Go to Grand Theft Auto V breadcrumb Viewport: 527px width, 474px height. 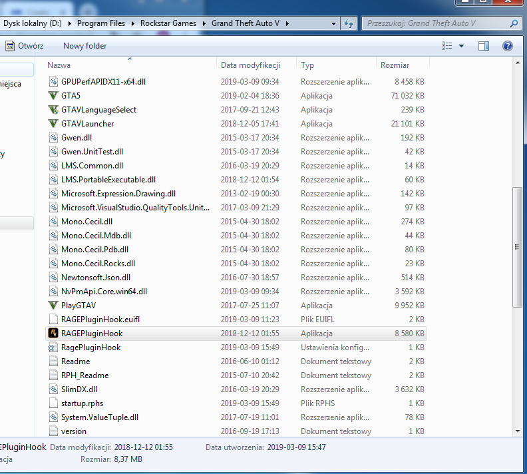click(x=246, y=23)
